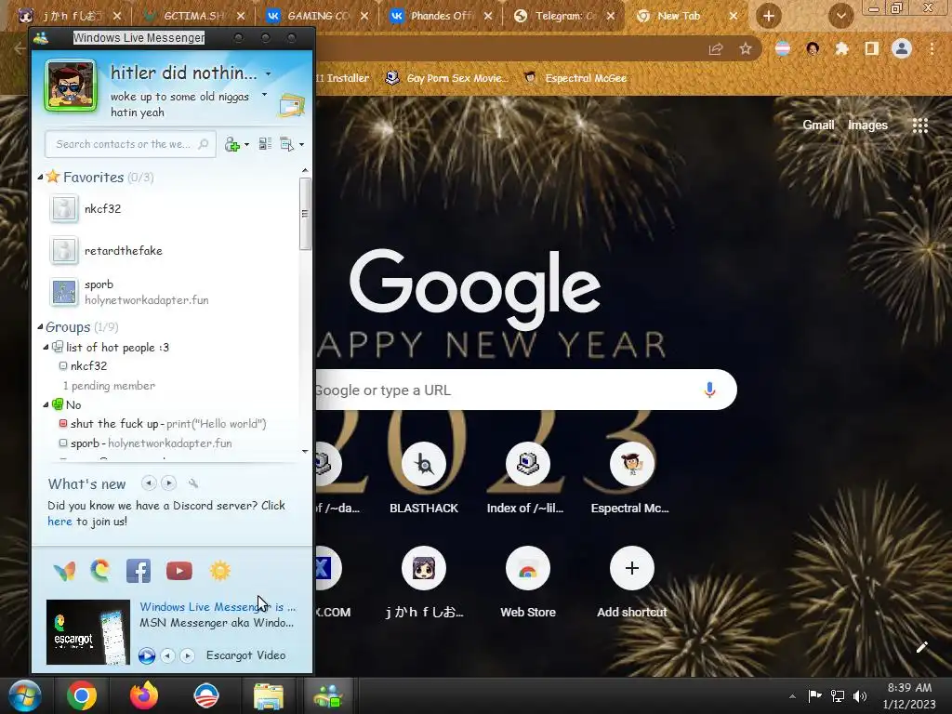This screenshot has height=714, width=952.
Task: Open Chrome's Extensions puzzle icon
Action: 841,49
